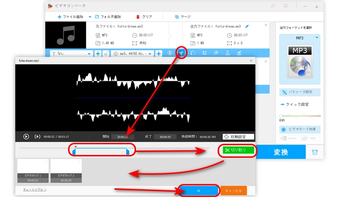Screen dimensions: 340x197
Task: Select ビデオクリップ 1 thumbnail
Action: click(x=33, y=171)
